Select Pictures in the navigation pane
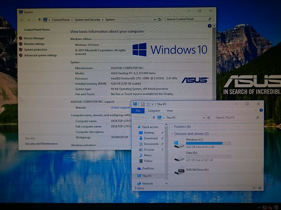The height and width of the screenshot is (210, 281). (x=149, y=150)
